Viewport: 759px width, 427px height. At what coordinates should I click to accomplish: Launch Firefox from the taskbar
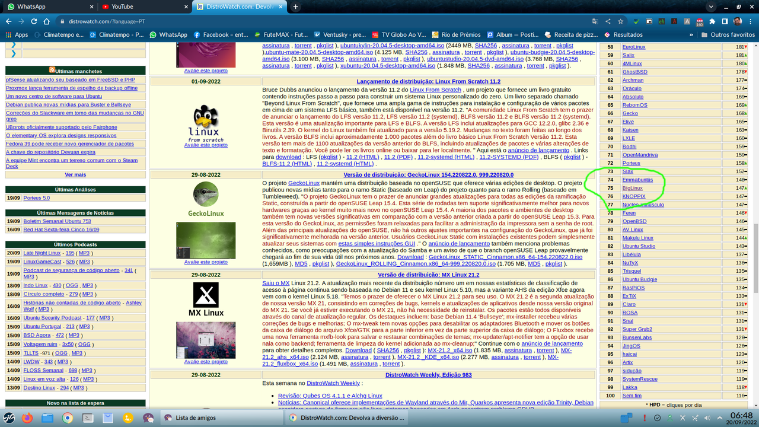[x=27, y=418]
